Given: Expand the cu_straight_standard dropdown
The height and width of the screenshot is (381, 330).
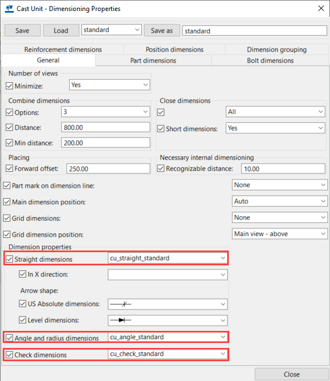Looking at the screenshot, I should [167, 258].
